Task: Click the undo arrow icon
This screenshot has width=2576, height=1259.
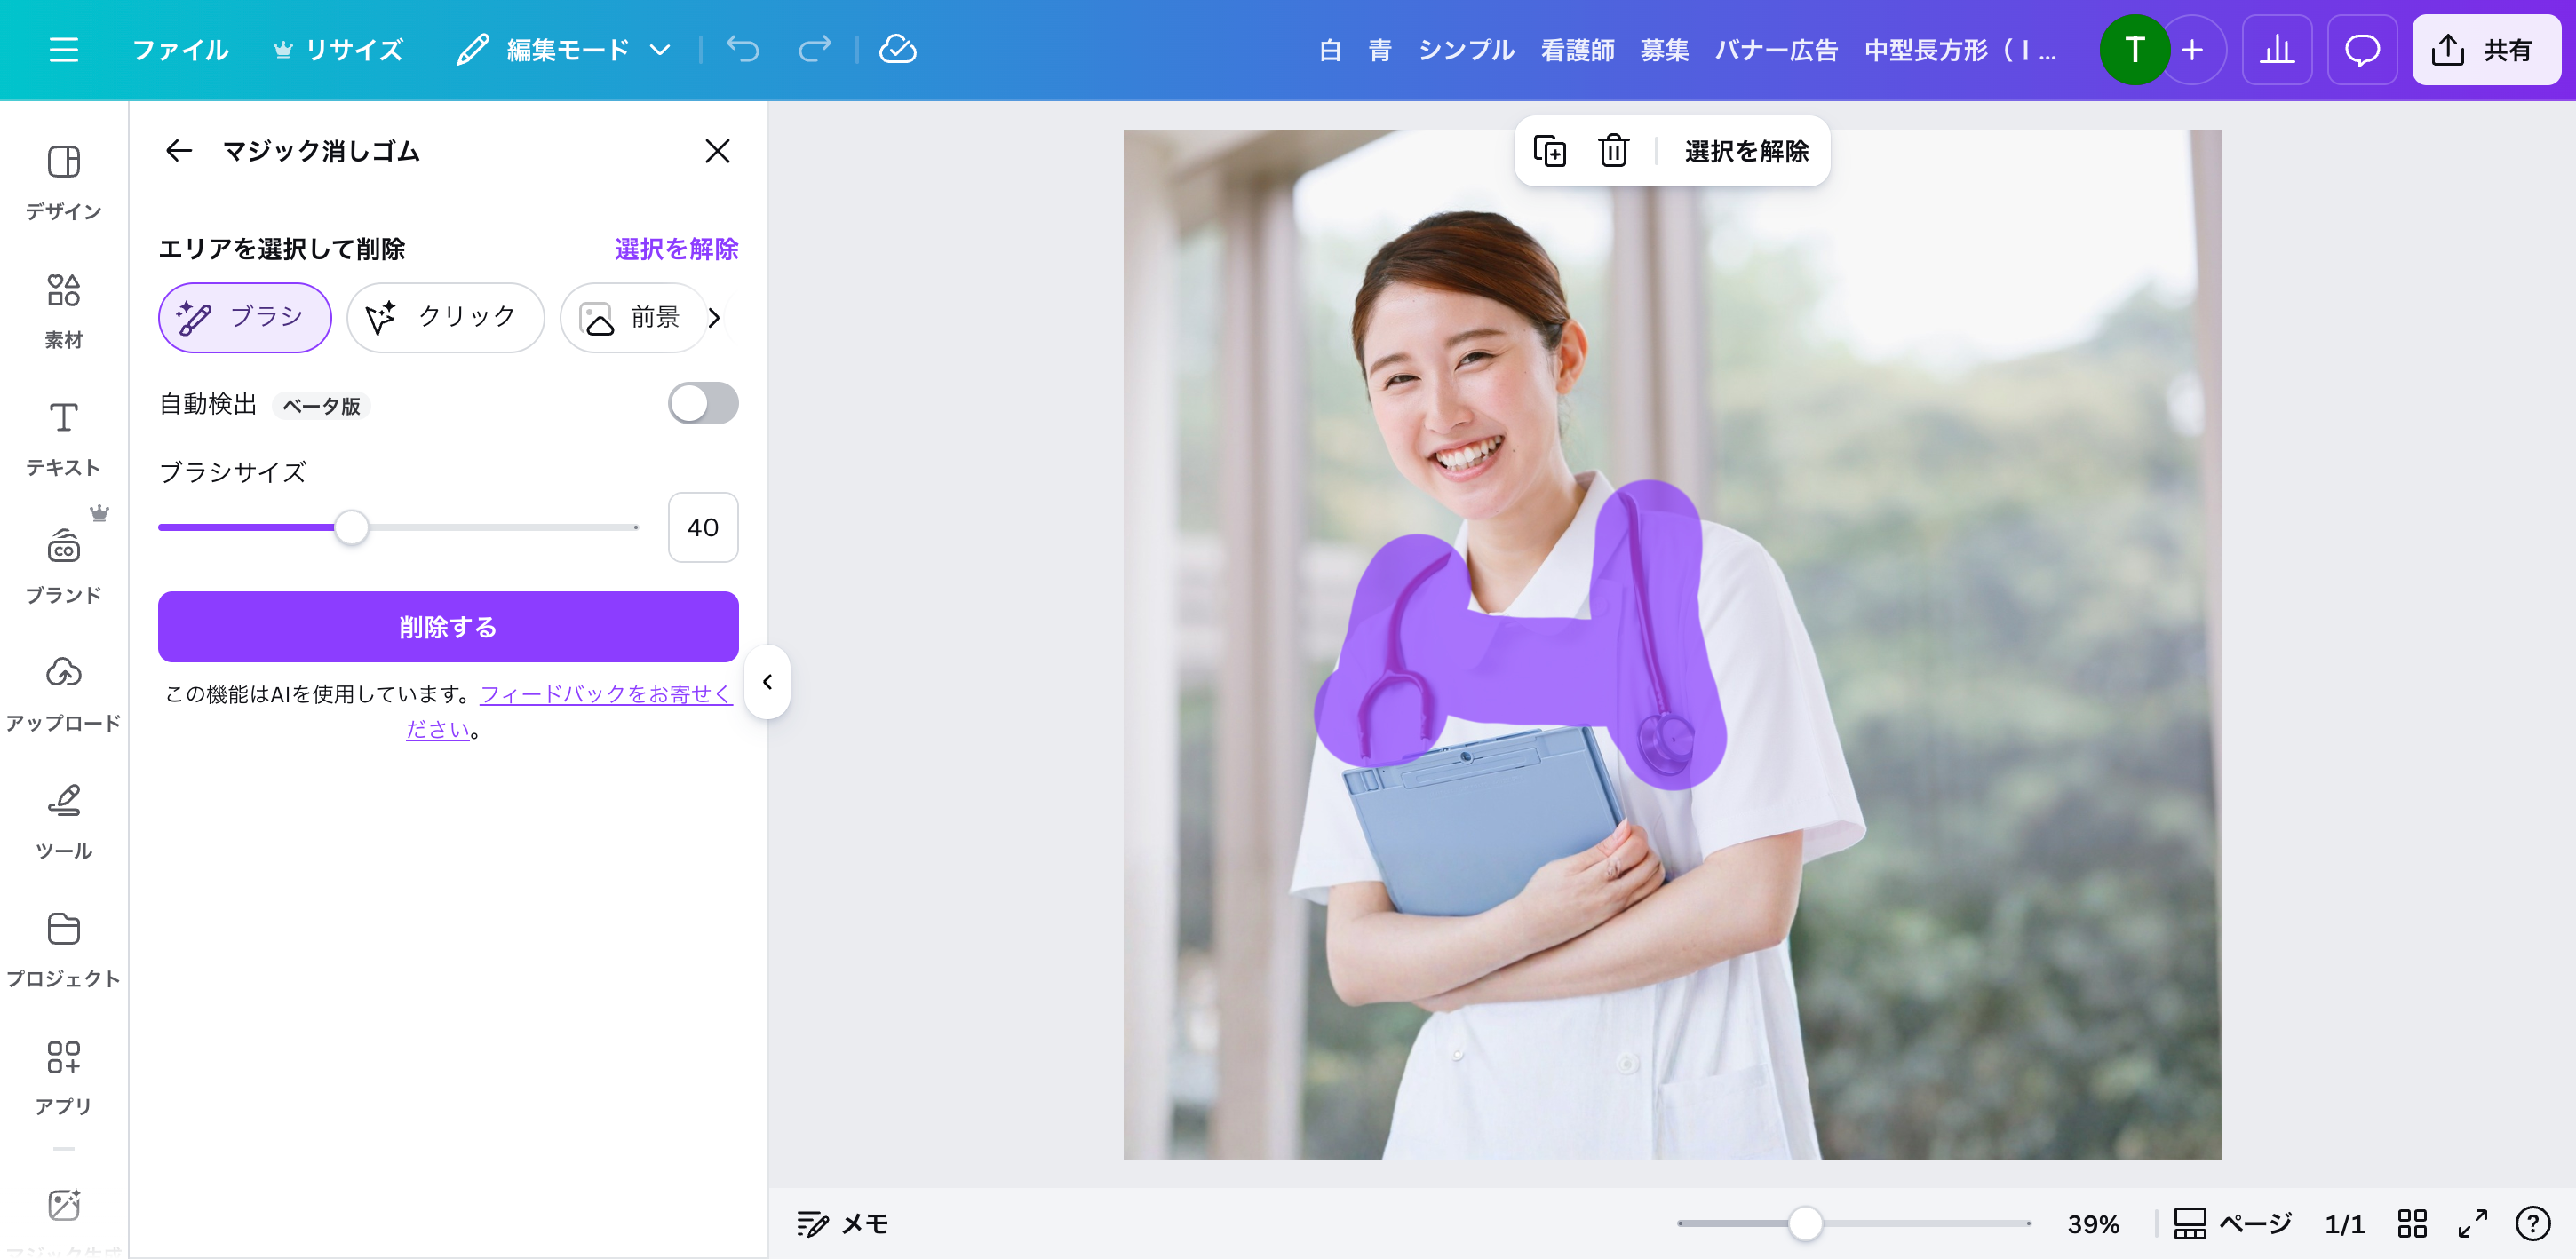Action: (x=743, y=50)
